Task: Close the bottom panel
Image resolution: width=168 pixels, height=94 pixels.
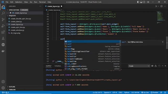Action: [165, 66]
